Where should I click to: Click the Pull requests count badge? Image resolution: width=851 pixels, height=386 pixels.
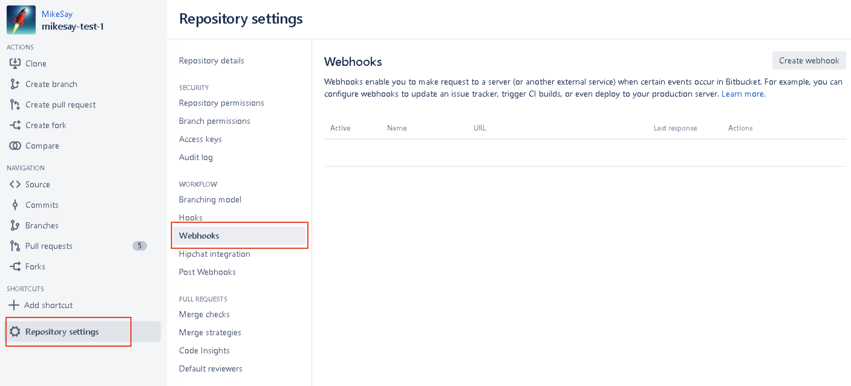pos(139,246)
